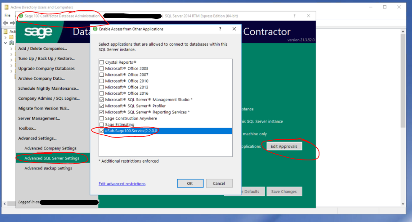412x222 pixels.
Task: Open Server Management
Action: point(39,118)
